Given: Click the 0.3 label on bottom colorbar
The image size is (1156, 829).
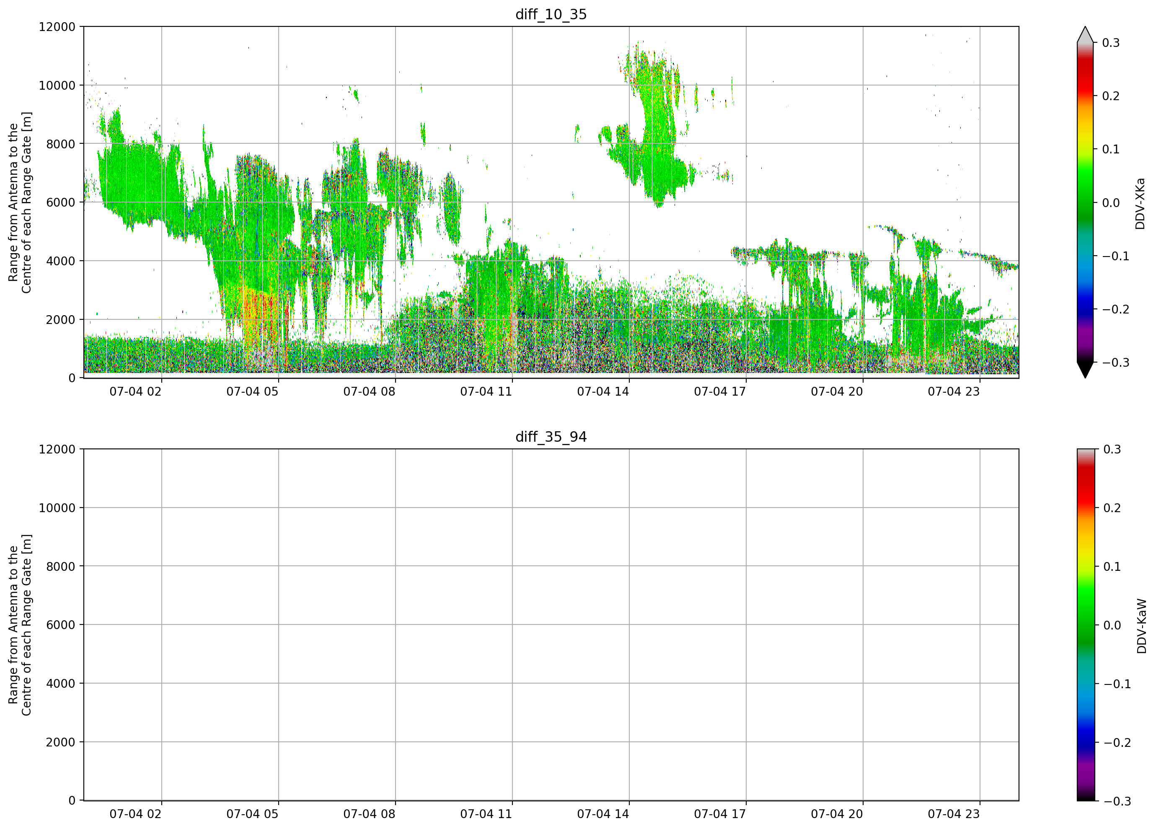Looking at the screenshot, I should coord(1112,450).
